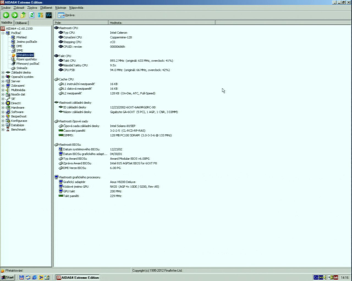Expand the Multimédia tree node
This screenshot has height=281, width=352.
point(3,90)
